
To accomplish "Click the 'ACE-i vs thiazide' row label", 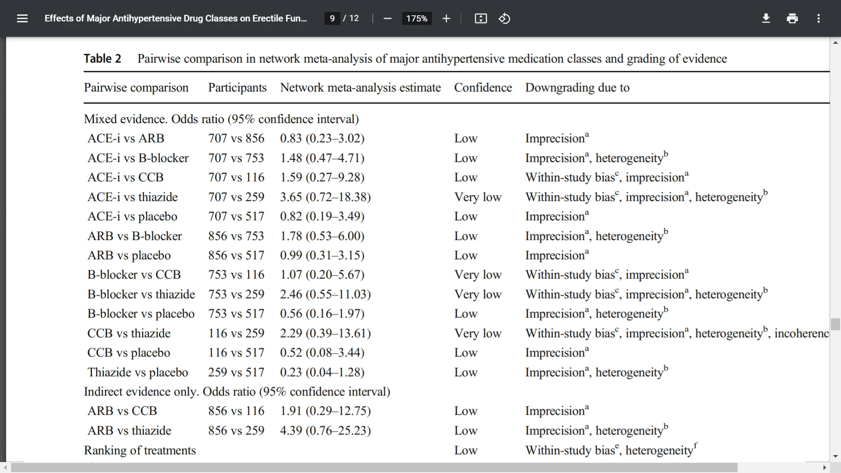I will [132, 197].
